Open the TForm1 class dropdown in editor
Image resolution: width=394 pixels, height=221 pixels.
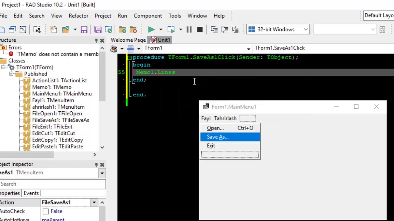(248, 49)
